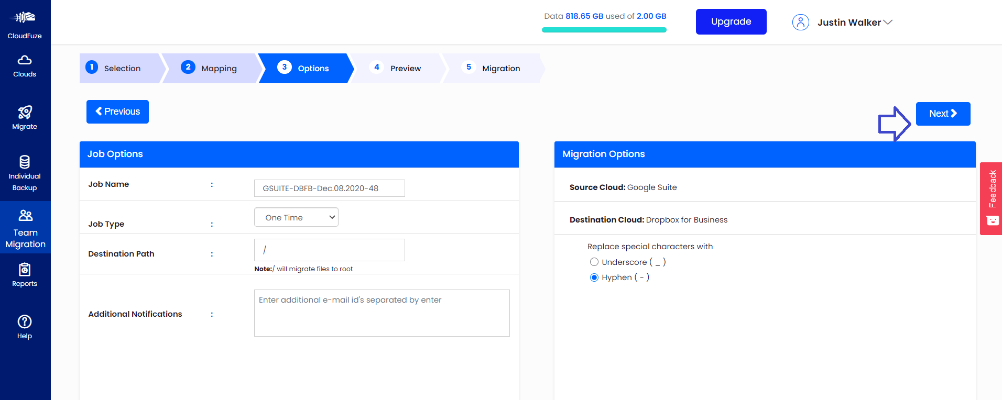Image resolution: width=1002 pixels, height=400 pixels.
Task: Go to step 1 Selection
Action: click(122, 68)
